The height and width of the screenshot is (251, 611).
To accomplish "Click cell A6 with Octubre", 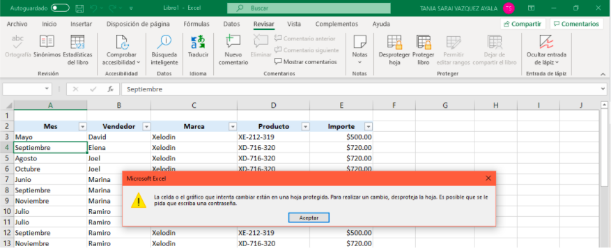I will (x=50, y=169).
